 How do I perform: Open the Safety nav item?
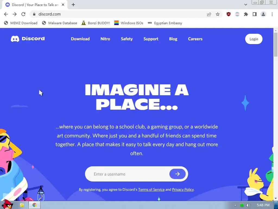(127, 39)
